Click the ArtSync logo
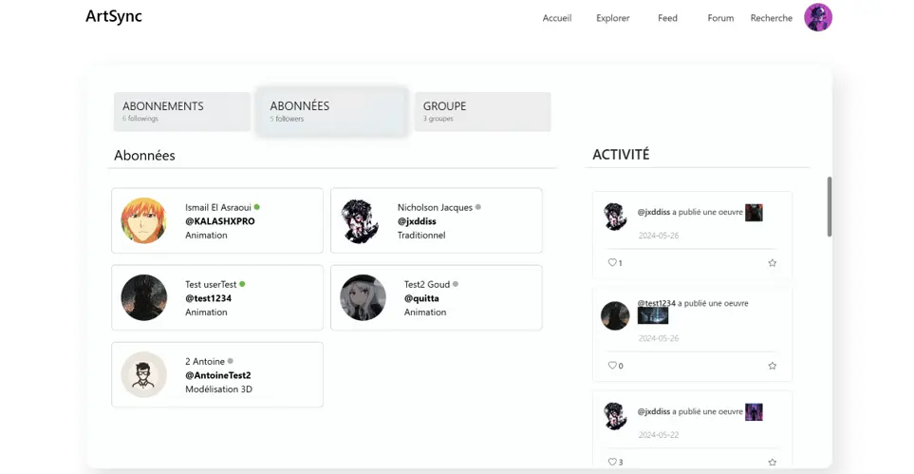Image resolution: width=914 pixels, height=474 pixels. [x=114, y=16]
